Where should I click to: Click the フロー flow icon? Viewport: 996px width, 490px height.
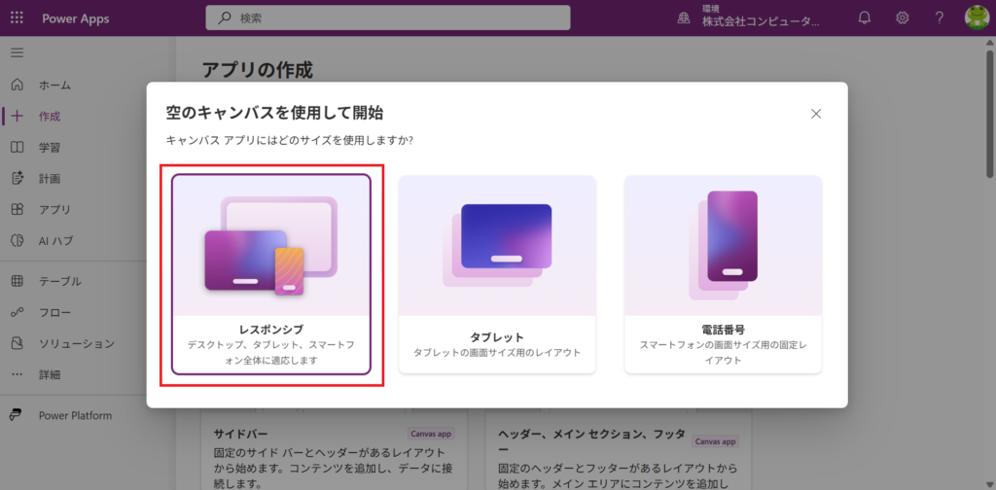(x=18, y=312)
